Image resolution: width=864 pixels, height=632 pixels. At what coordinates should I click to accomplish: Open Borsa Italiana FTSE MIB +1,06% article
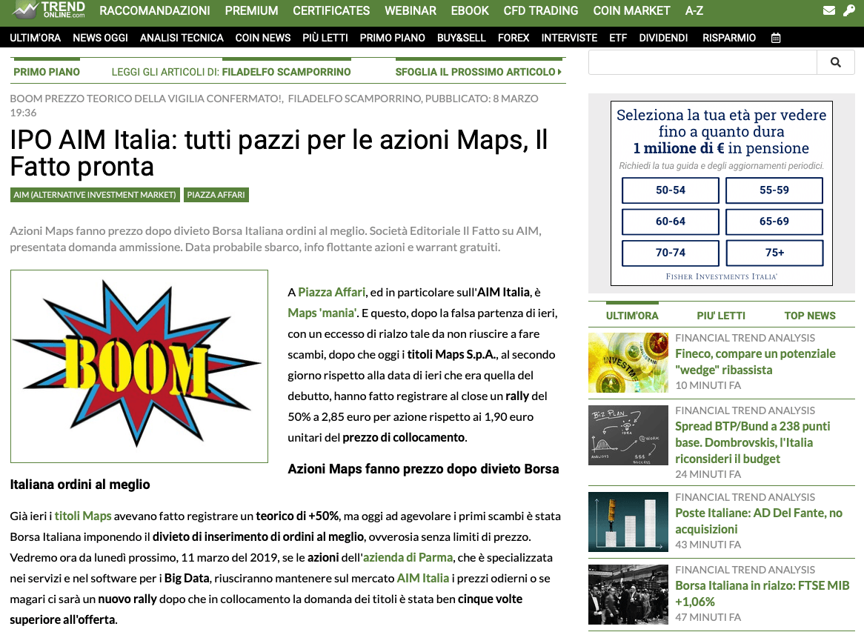(x=762, y=593)
